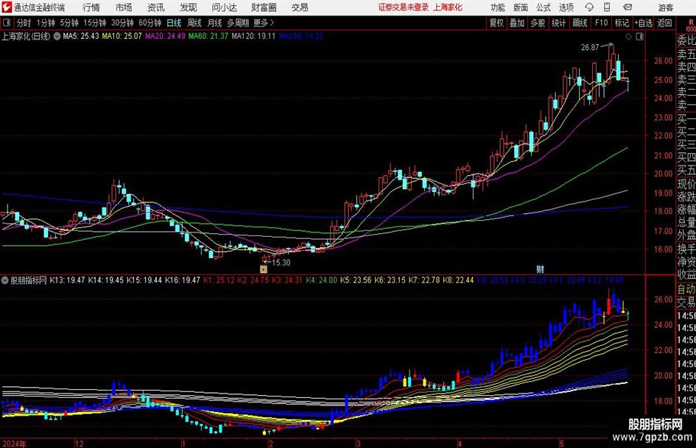Click the red R icon at top-right corner
The width and height of the screenshot is (696, 448).
691,23
